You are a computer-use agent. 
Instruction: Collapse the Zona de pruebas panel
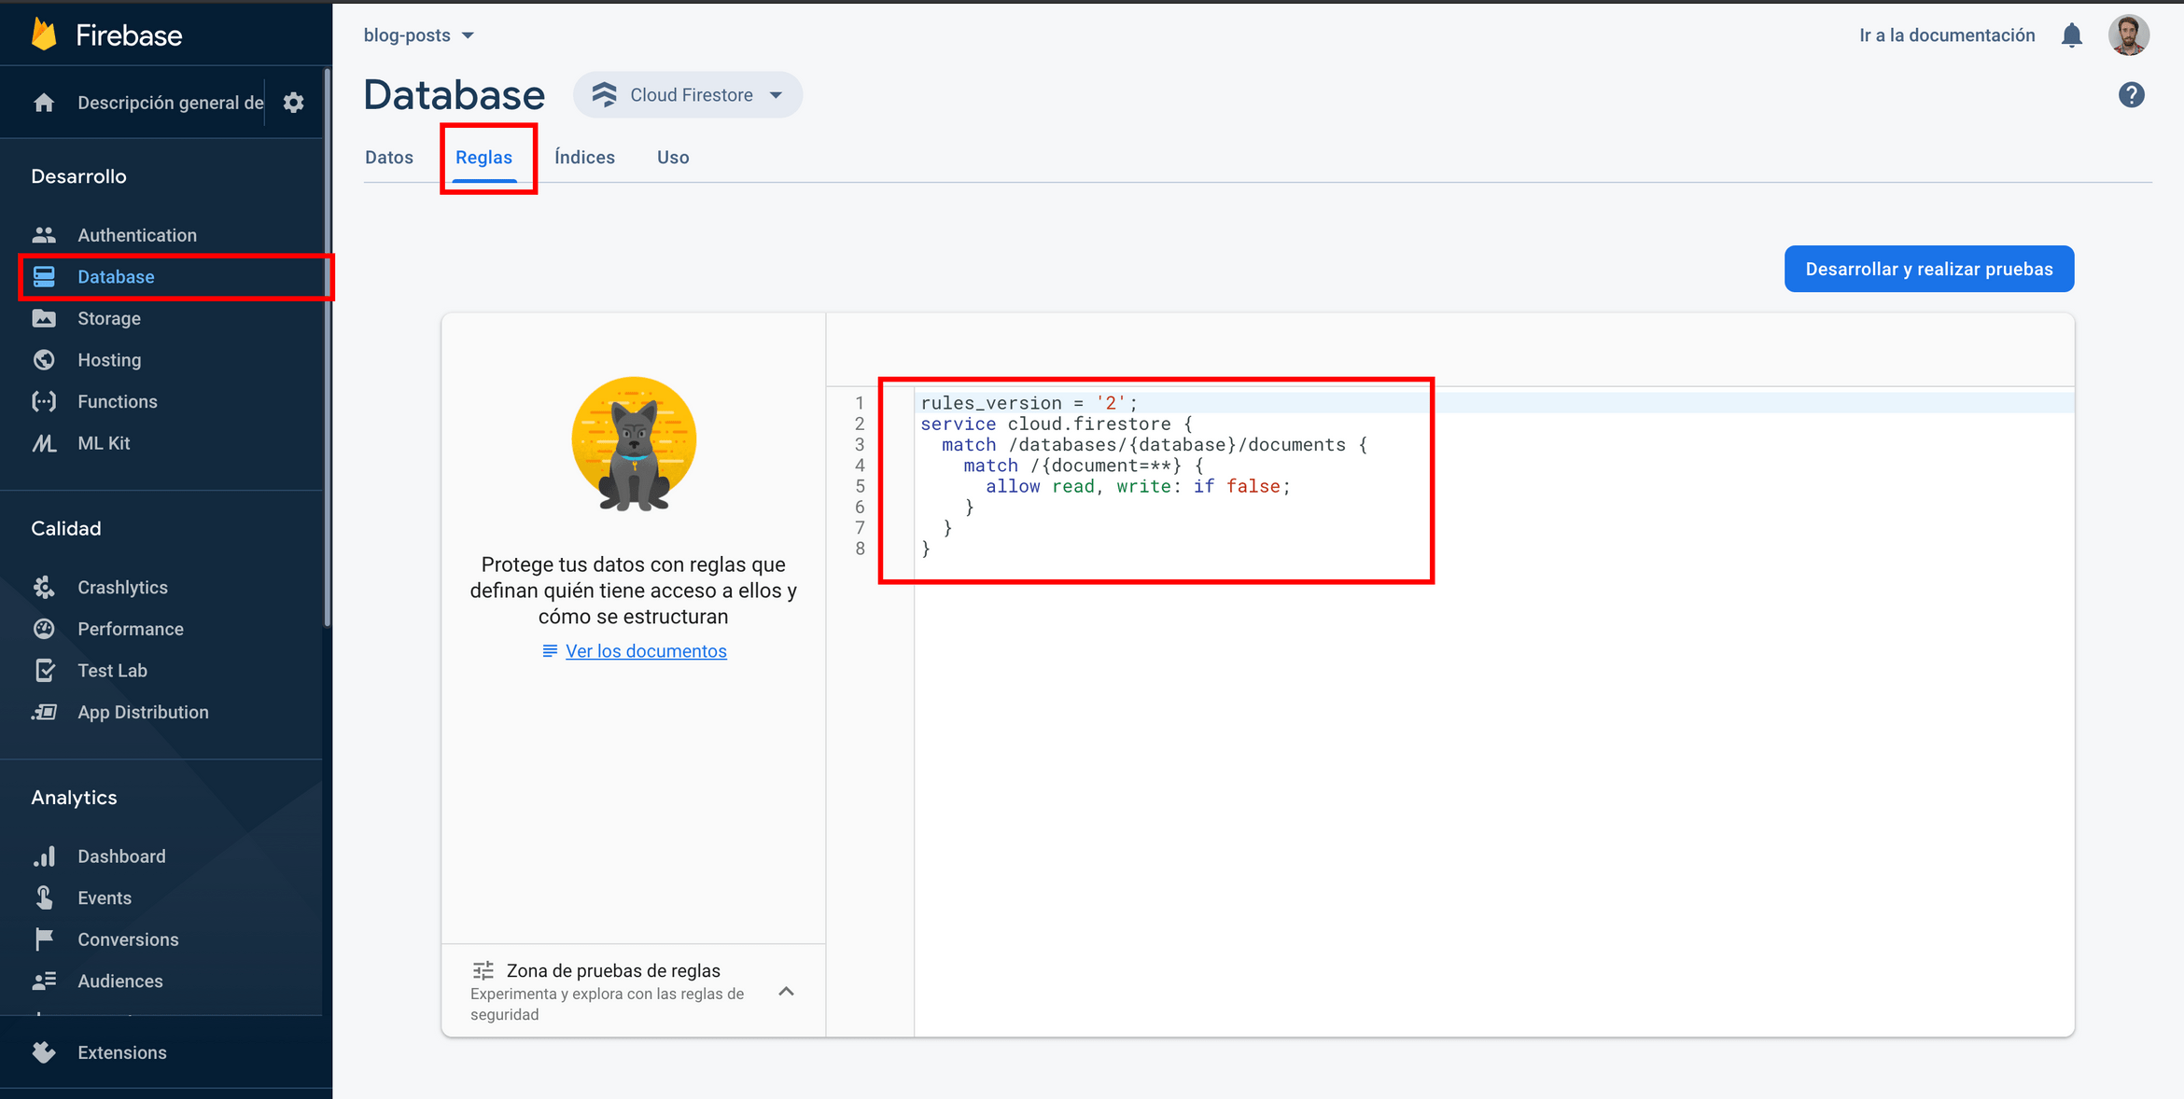pyautogui.click(x=786, y=992)
